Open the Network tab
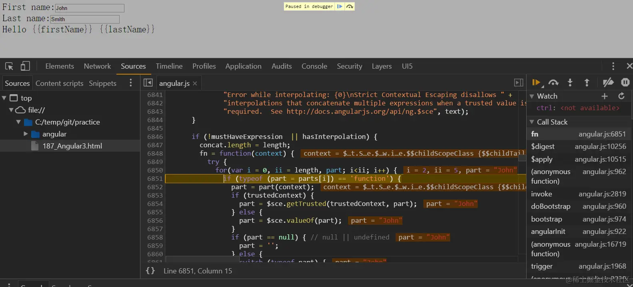This screenshot has width=633, height=287. [x=97, y=66]
